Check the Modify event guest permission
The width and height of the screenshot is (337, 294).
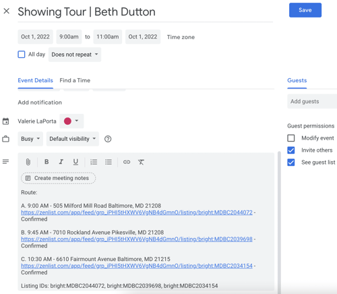[x=291, y=138]
